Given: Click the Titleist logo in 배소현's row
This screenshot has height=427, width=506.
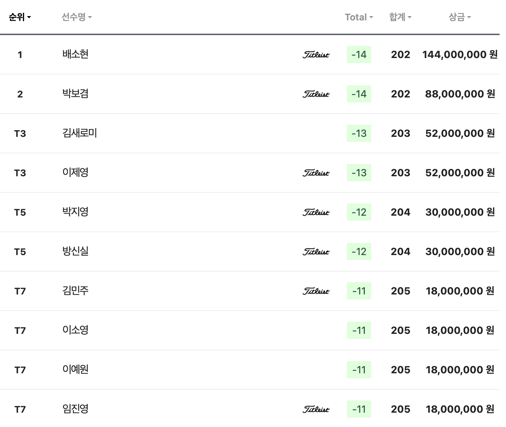Looking at the screenshot, I should pos(315,55).
